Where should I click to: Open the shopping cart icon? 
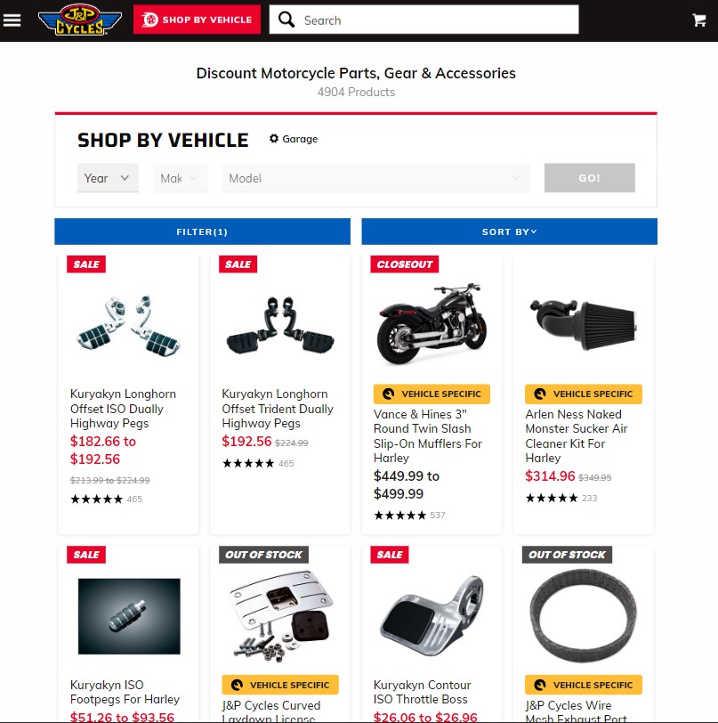point(699,20)
